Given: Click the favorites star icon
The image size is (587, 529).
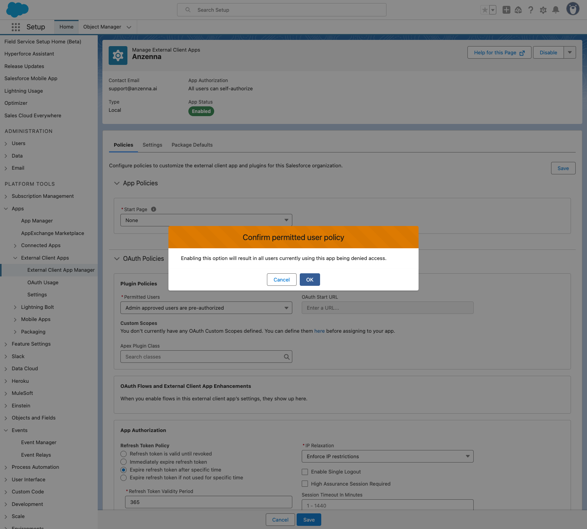Looking at the screenshot, I should point(485,10).
